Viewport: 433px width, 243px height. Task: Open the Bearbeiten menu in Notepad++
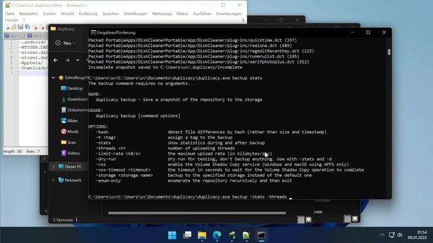(28, 13)
